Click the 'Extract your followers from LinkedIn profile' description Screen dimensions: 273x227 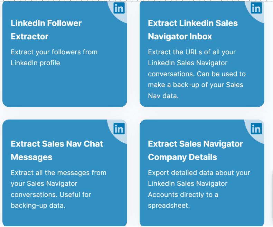pyautogui.click(x=54, y=57)
